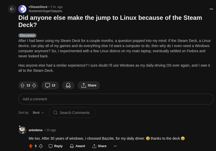The height and width of the screenshot is (151, 216).
Task: Click the back arrow button
Action: tap(12, 9)
